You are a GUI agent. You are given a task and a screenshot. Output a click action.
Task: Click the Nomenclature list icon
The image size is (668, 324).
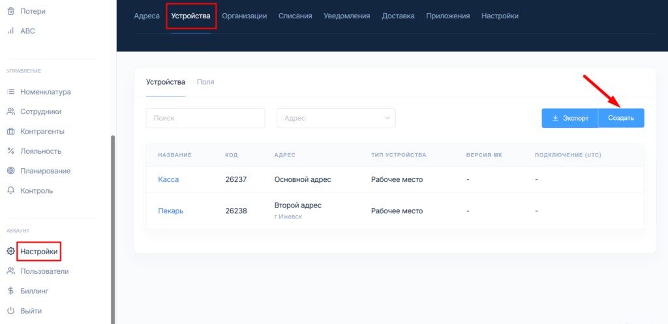(x=10, y=92)
